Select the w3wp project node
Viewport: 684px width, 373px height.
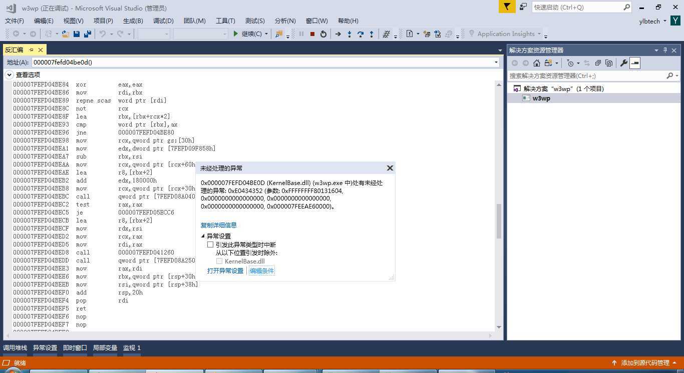pos(541,98)
